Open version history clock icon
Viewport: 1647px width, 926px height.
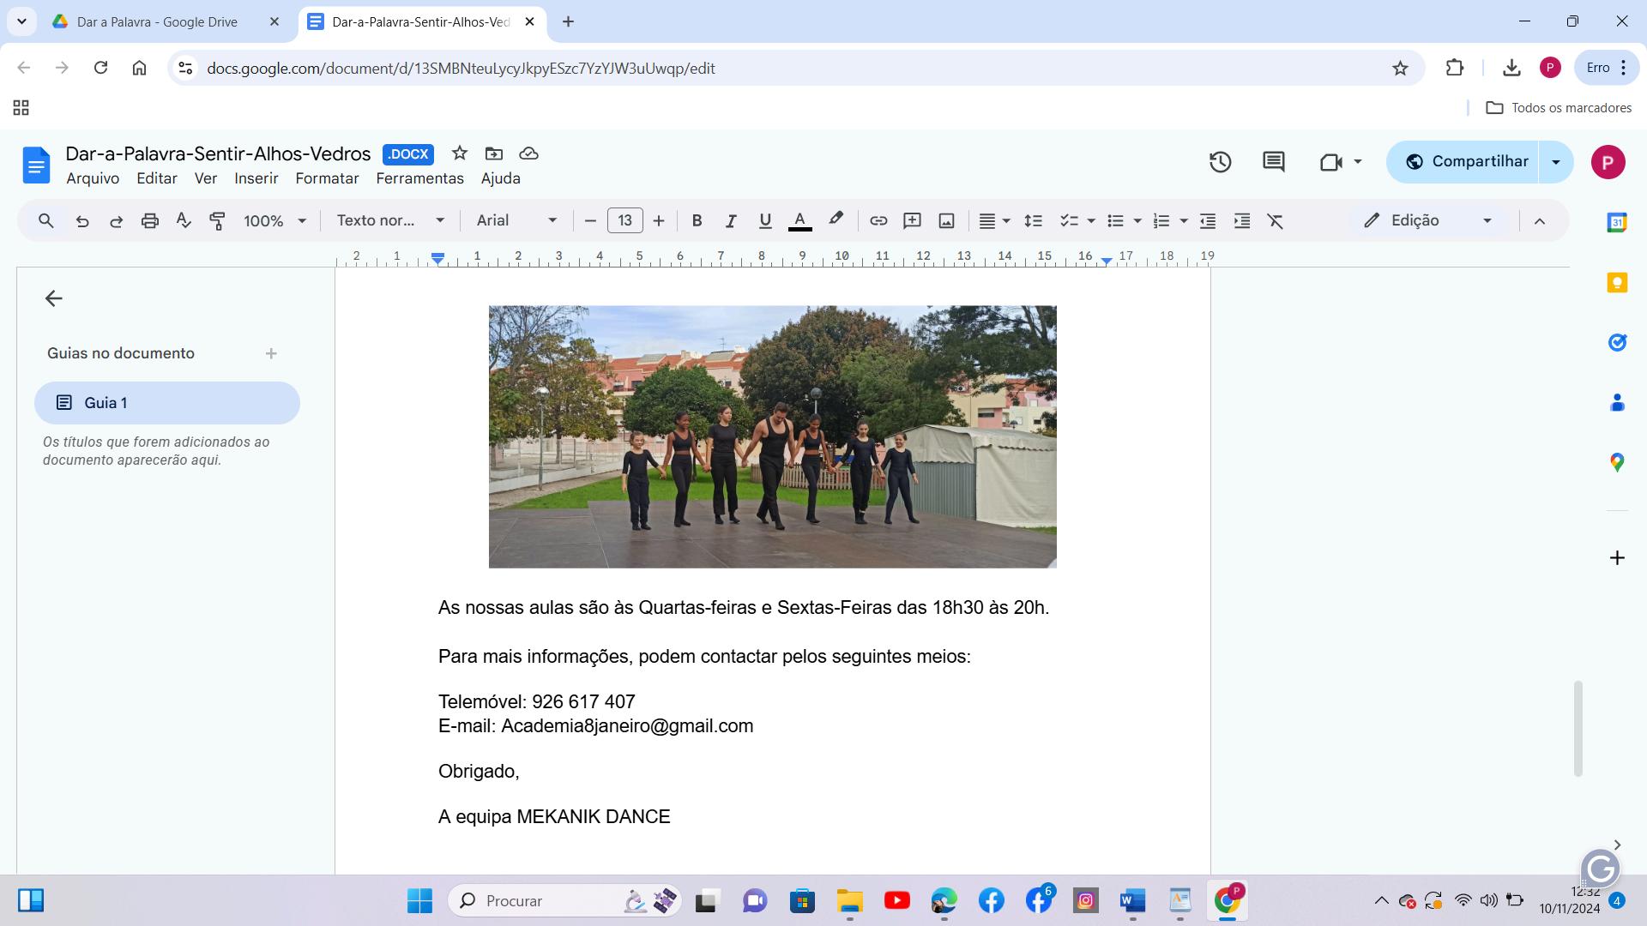1220,162
